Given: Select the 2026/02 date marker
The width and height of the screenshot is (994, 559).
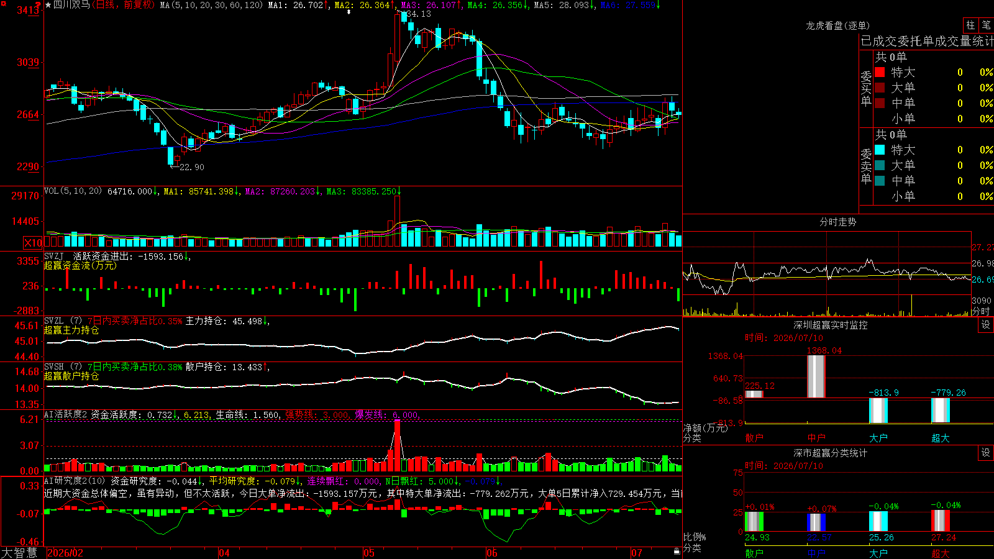Looking at the screenshot, I should pyautogui.click(x=65, y=553).
